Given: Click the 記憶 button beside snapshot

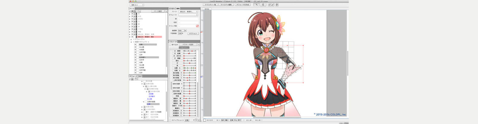Looking at the screenshot, I should point(186,120).
